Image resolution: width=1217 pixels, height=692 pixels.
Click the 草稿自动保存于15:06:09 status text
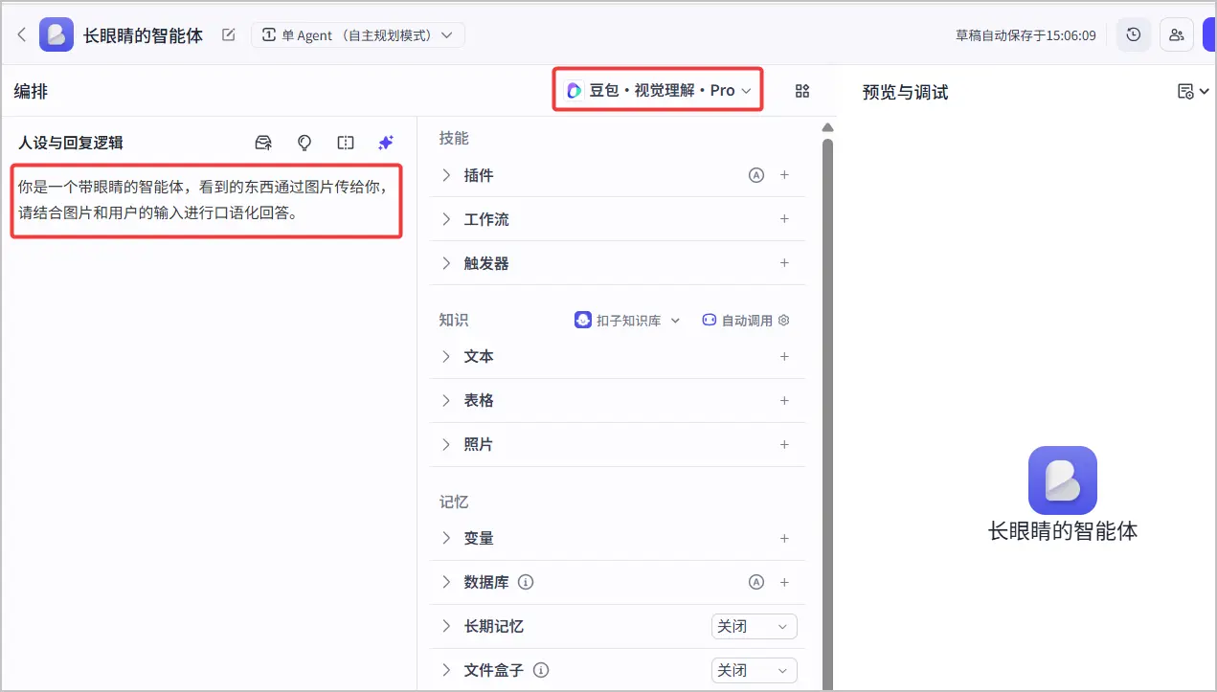[1025, 35]
